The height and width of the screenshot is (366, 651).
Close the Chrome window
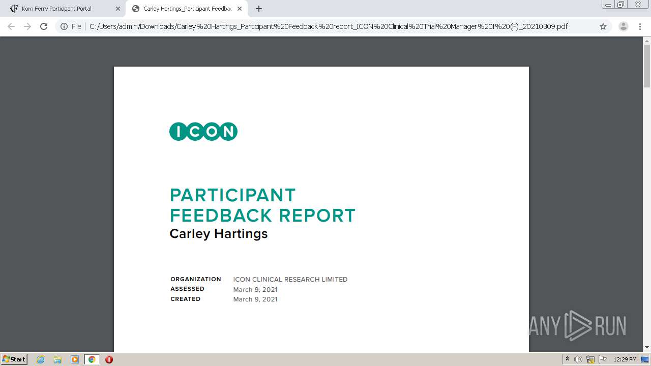(638, 5)
